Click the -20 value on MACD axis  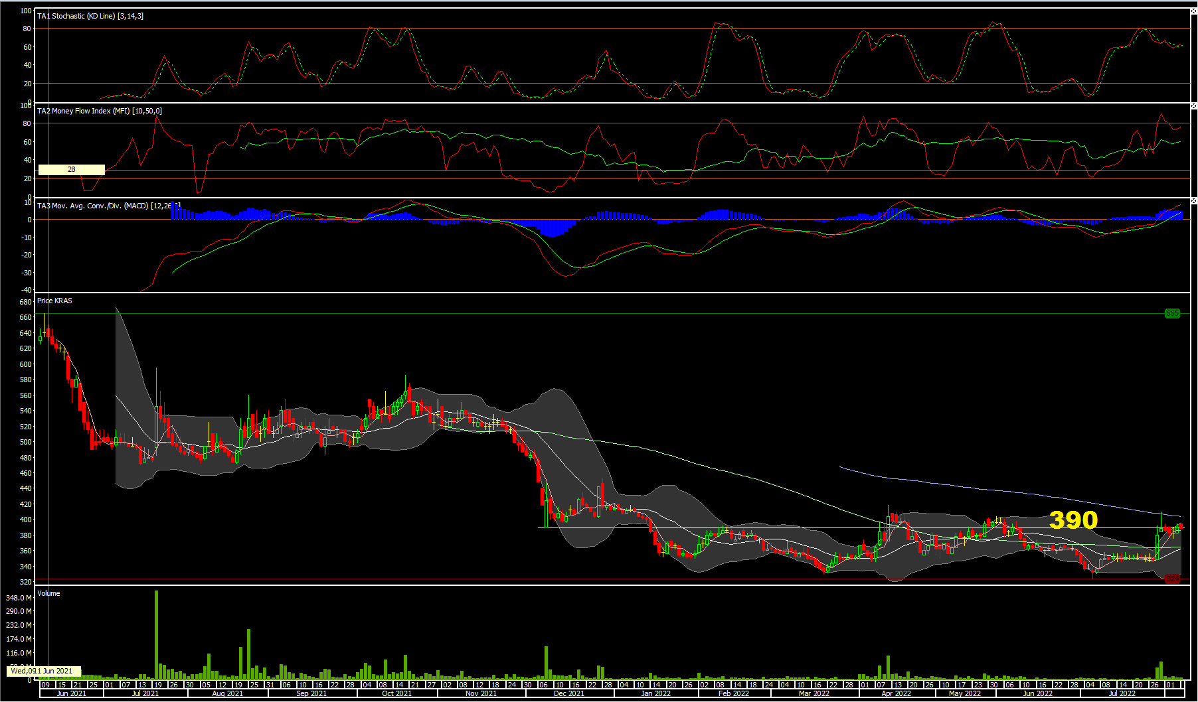26,255
